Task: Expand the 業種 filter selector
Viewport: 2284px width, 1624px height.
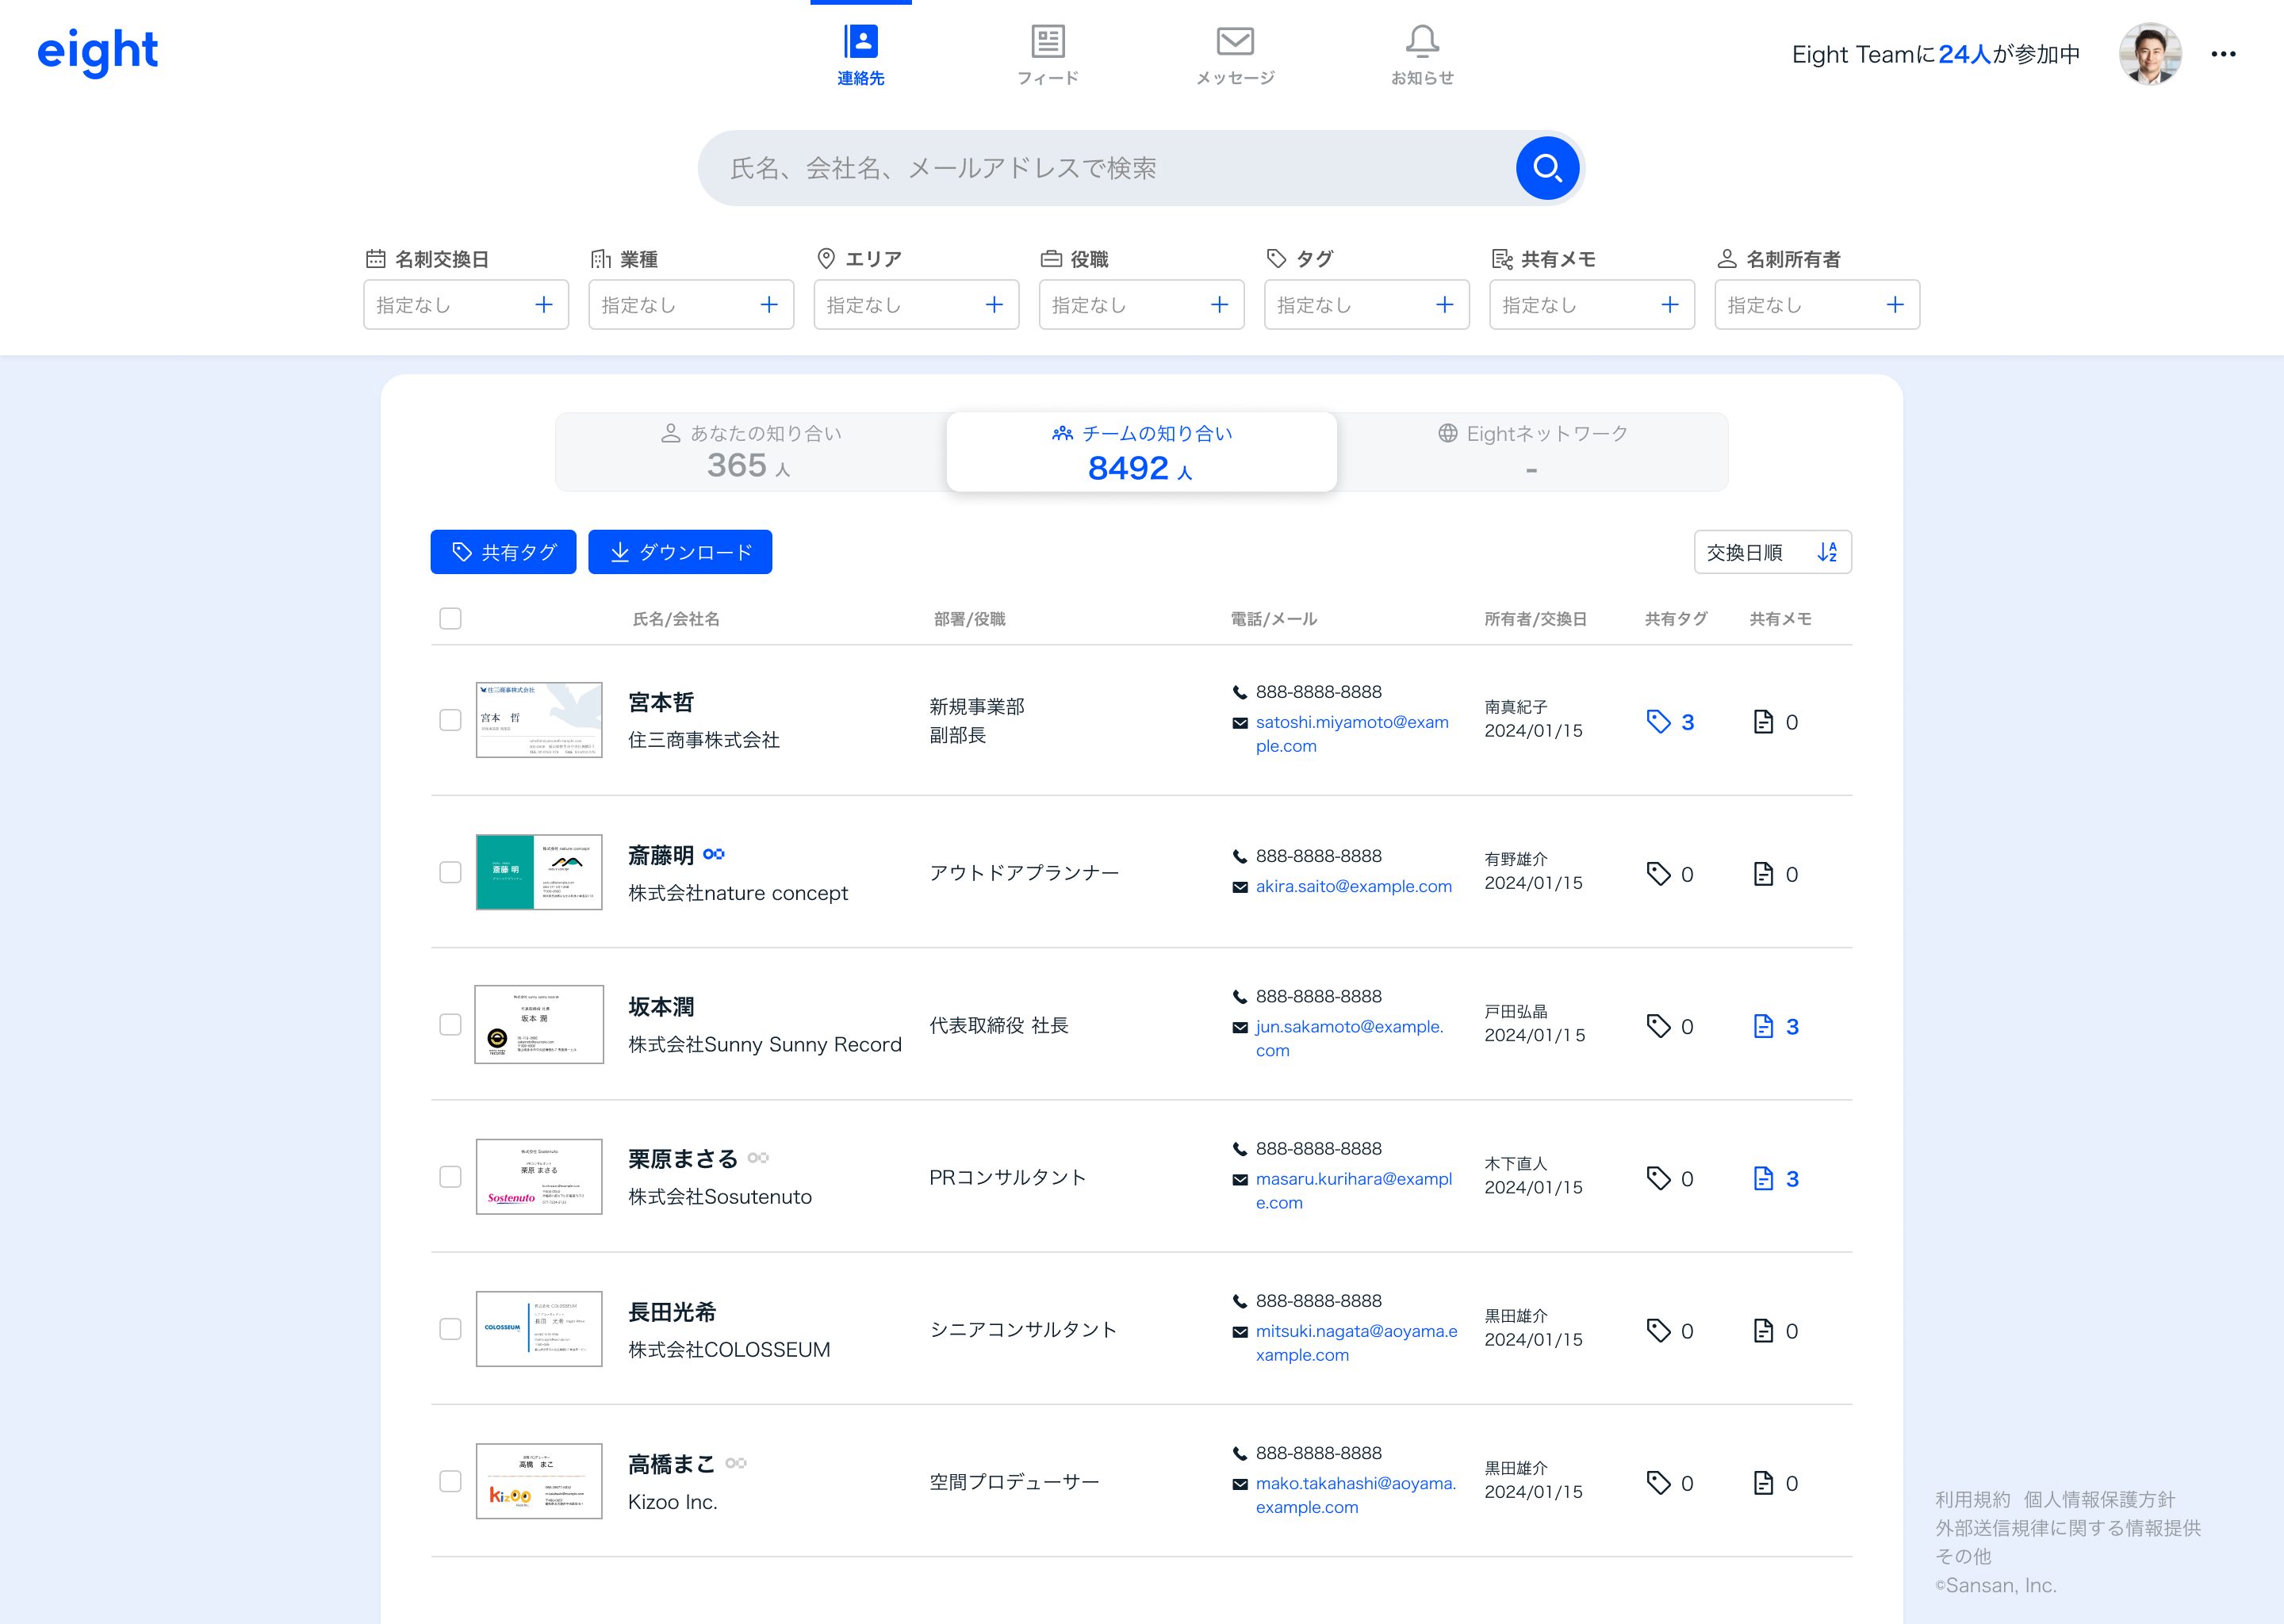Action: (x=690, y=305)
